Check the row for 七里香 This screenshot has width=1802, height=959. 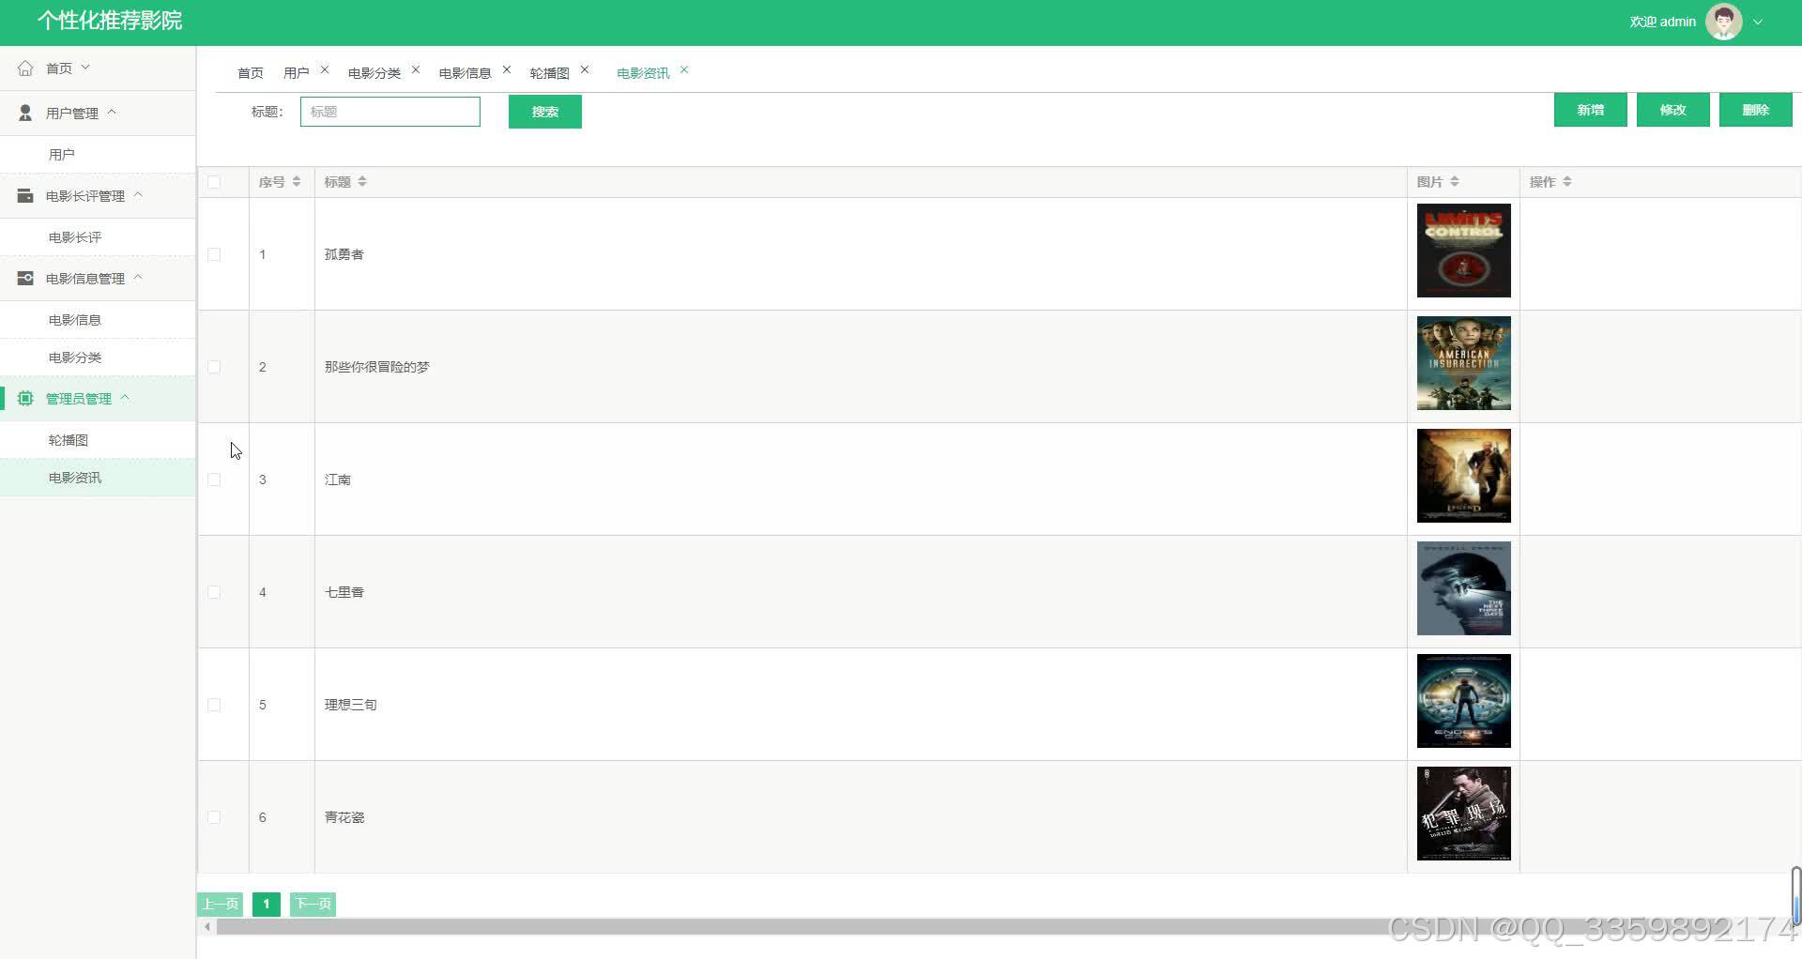click(x=214, y=592)
